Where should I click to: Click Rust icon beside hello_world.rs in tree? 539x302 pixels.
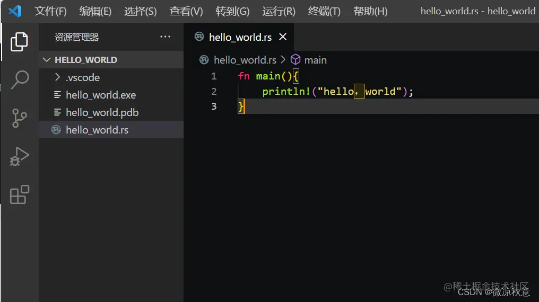point(56,130)
